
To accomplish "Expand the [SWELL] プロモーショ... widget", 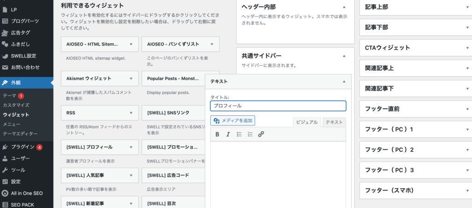I will 173,147.
